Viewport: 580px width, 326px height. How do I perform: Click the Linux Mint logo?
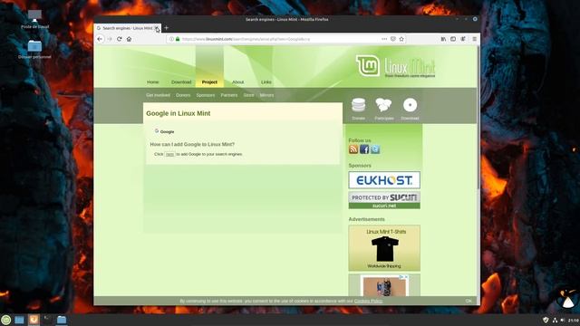(395, 66)
